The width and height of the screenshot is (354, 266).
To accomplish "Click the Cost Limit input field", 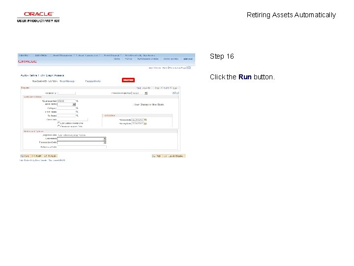I will click(72, 119).
